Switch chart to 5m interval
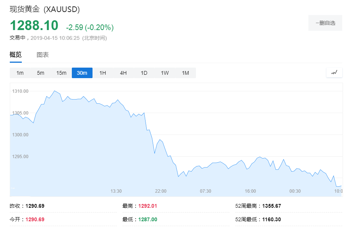 click(x=41, y=73)
